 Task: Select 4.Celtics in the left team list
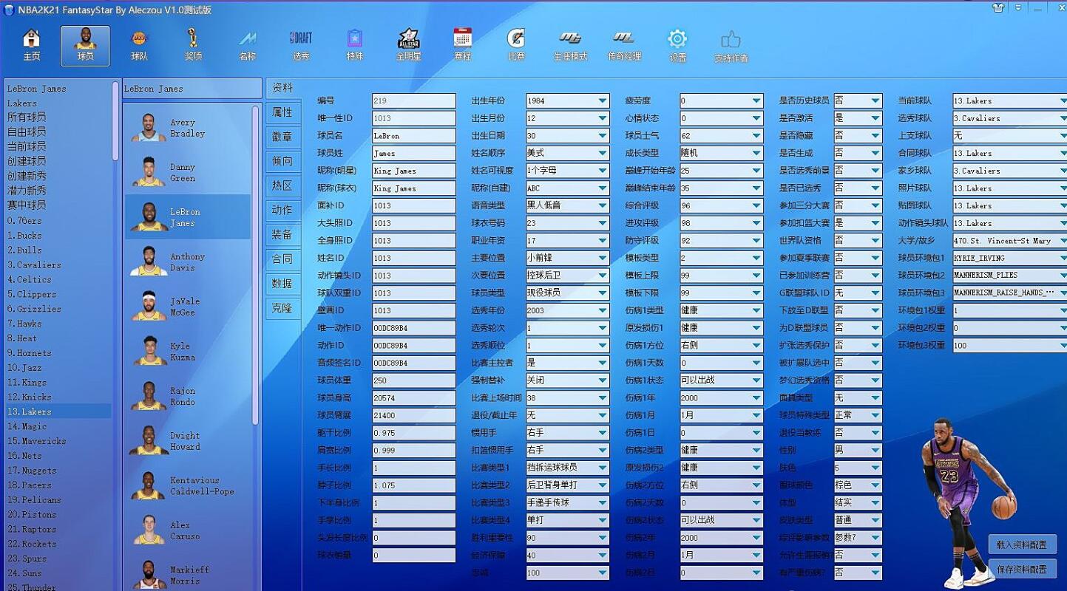58,279
